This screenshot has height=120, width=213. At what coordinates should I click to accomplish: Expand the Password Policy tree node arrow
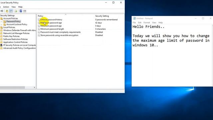pos(1,21)
